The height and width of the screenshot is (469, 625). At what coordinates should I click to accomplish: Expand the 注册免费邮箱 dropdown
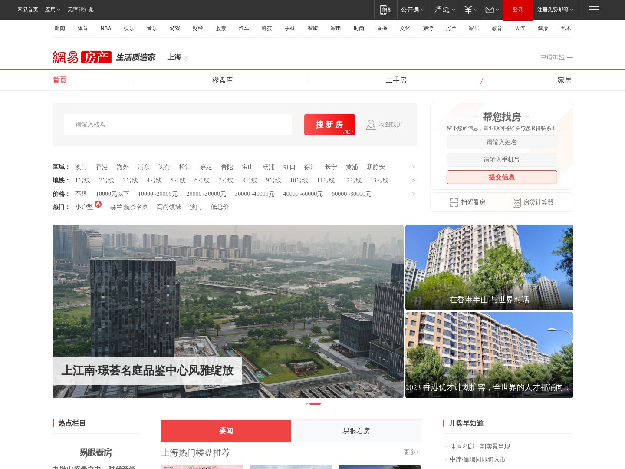555,10
